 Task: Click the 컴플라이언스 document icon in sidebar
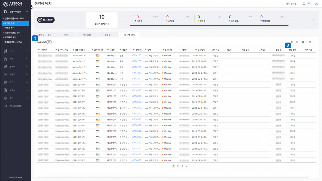[5, 12]
